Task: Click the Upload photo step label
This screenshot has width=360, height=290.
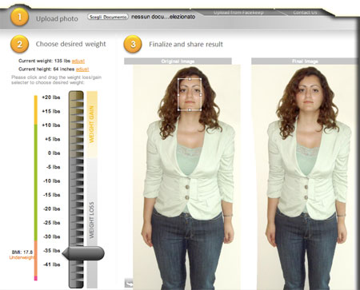Action: click(57, 19)
